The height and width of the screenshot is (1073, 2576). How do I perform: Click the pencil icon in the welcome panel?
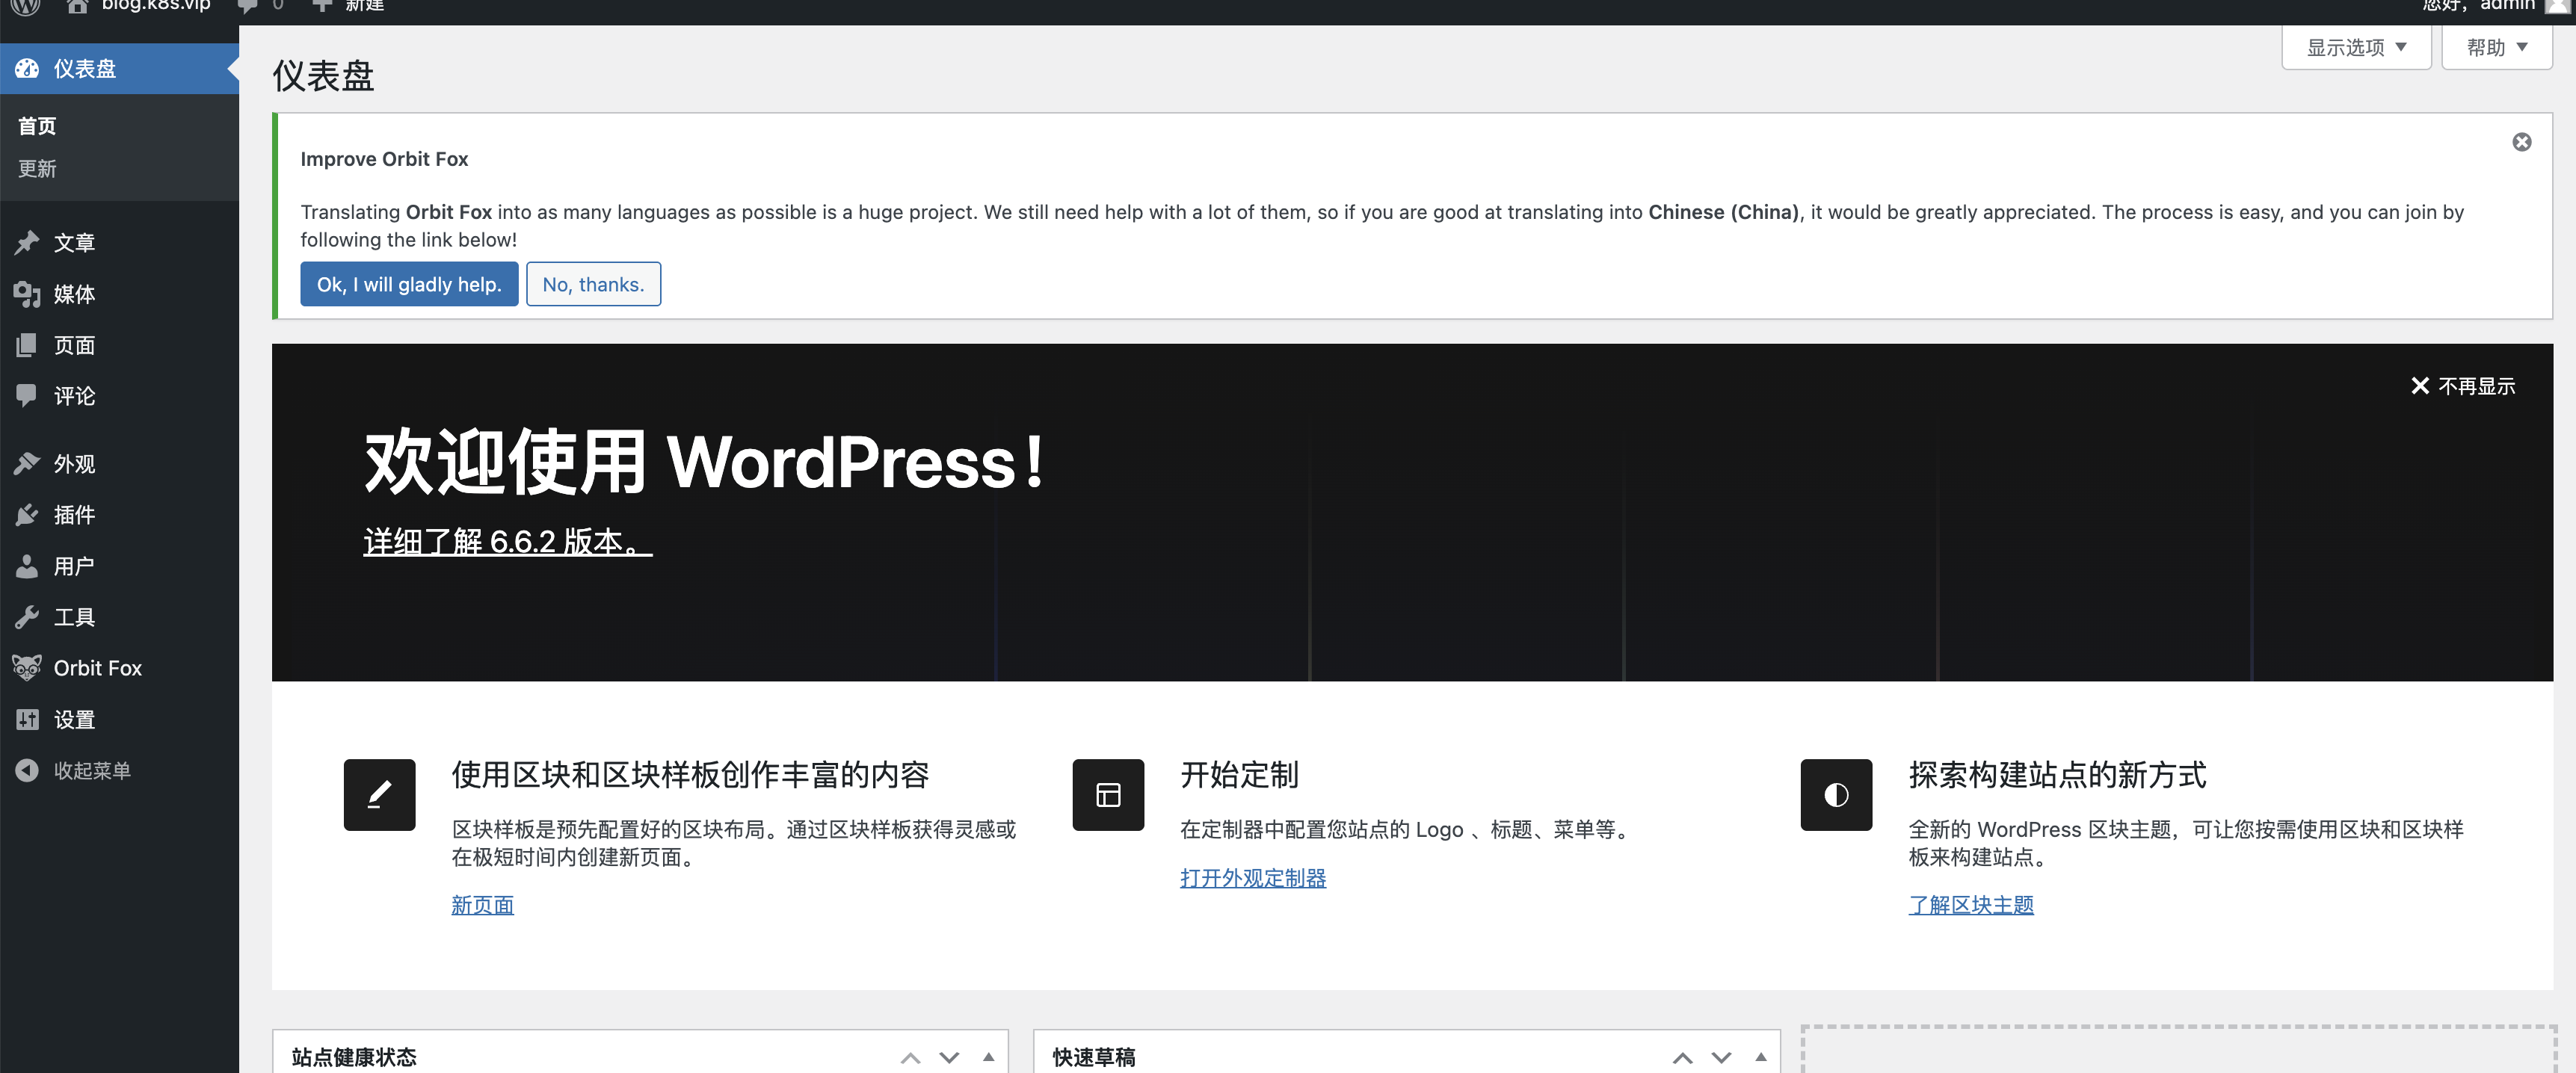[x=379, y=795]
